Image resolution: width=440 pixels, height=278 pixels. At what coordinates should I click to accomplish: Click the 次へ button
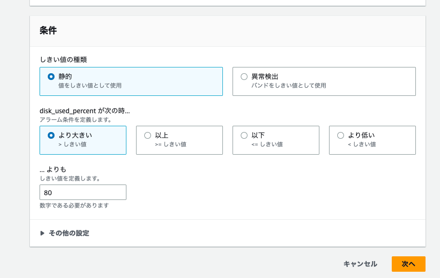coord(409,264)
